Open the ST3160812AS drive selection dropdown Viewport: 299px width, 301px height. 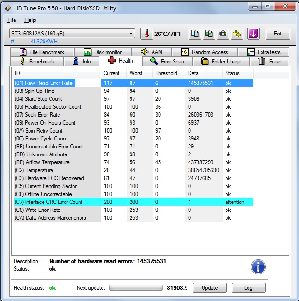pyautogui.click(x=72, y=34)
